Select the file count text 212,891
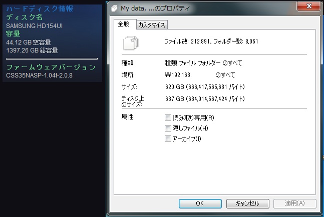Viewport: 324px width, 217px height. (x=200, y=41)
